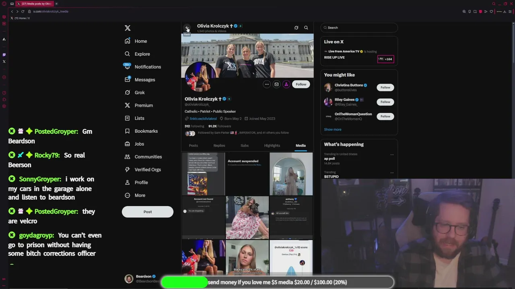Go back using the profile back arrow
This screenshot has height=289, width=515.
(187, 28)
